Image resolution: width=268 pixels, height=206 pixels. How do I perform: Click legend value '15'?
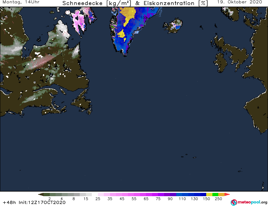86,199
